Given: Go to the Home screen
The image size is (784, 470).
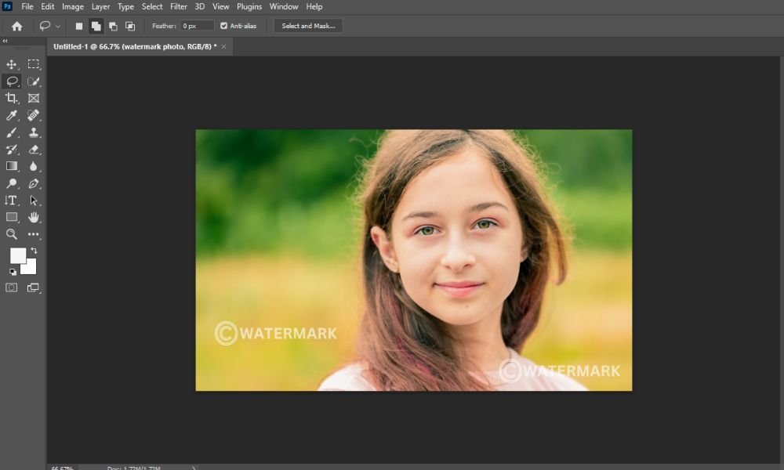Looking at the screenshot, I should point(17,26).
